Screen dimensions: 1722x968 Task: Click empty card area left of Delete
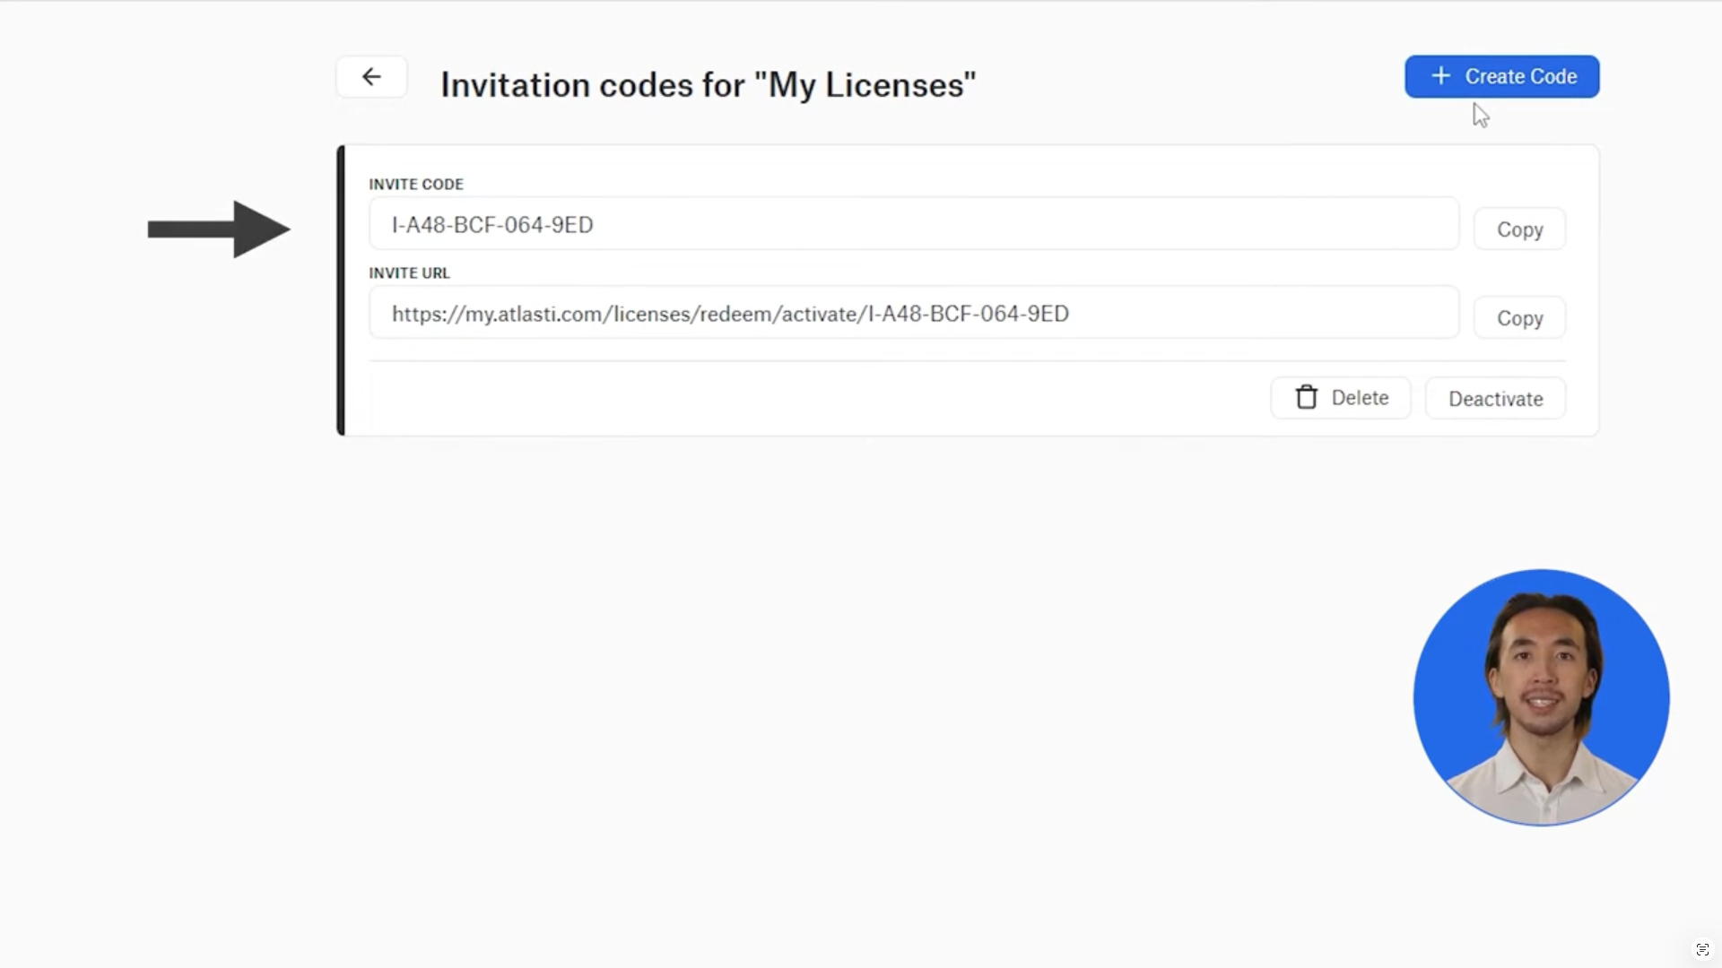point(807,399)
